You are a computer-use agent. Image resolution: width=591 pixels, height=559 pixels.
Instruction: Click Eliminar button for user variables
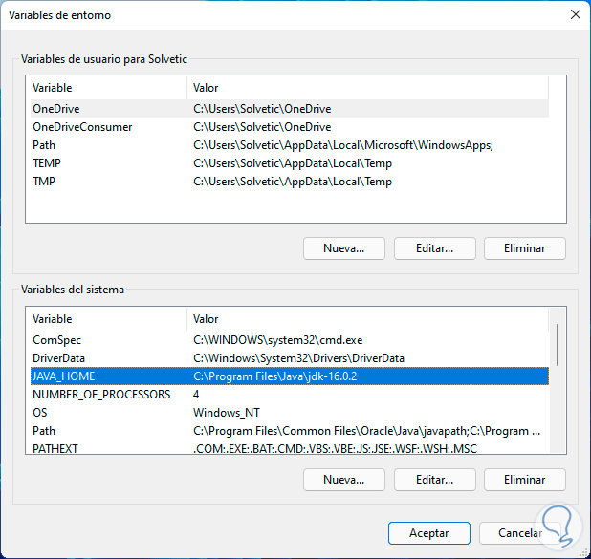tap(524, 248)
